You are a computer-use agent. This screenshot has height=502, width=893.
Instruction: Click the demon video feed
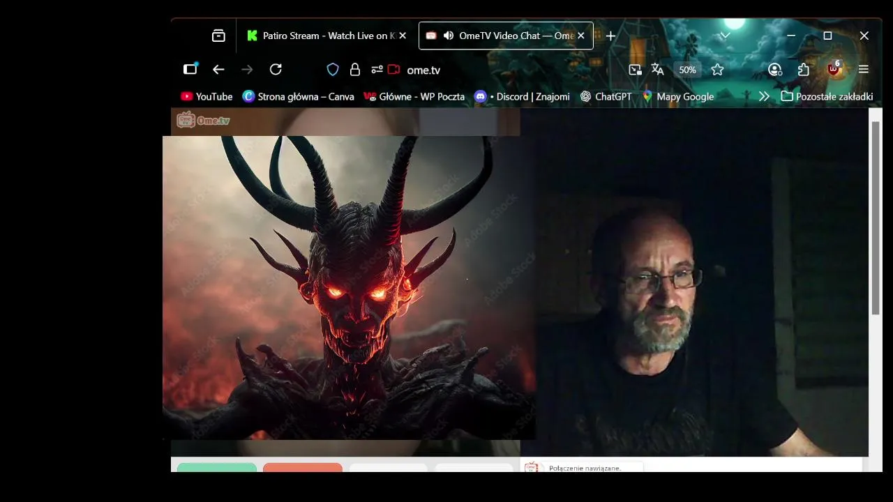coord(349,287)
